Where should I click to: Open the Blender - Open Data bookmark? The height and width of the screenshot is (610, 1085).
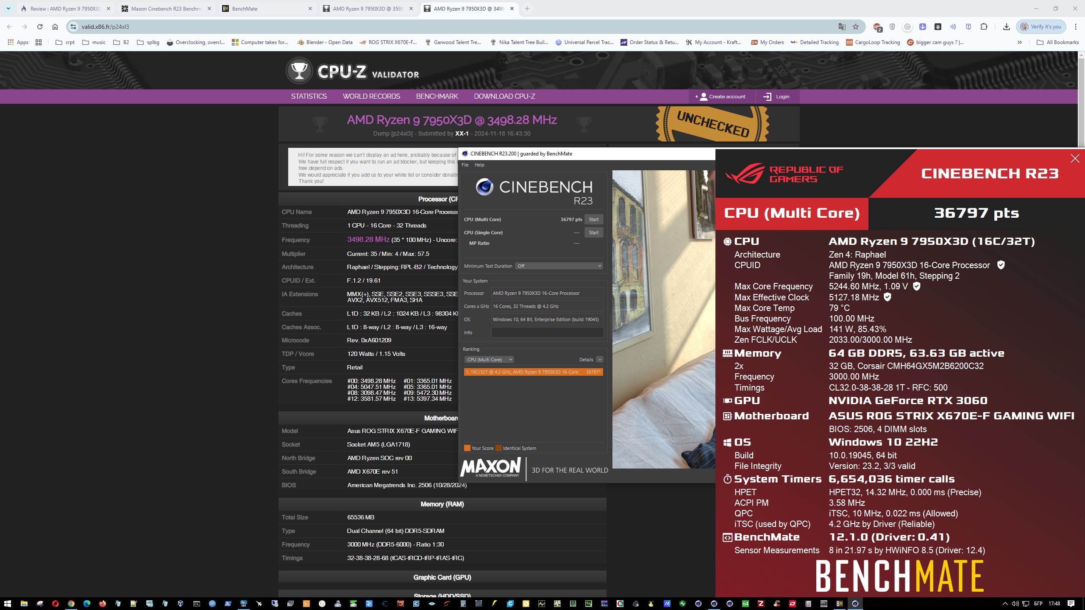pyautogui.click(x=325, y=42)
